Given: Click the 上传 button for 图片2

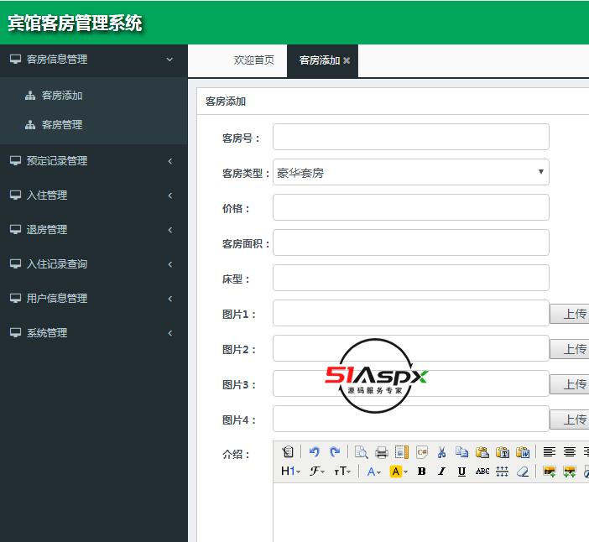Looking at the screenshot, I should pos(570,349).
